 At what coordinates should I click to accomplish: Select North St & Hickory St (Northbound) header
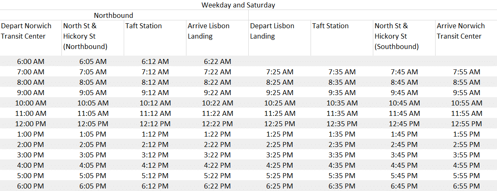[93, 38]
